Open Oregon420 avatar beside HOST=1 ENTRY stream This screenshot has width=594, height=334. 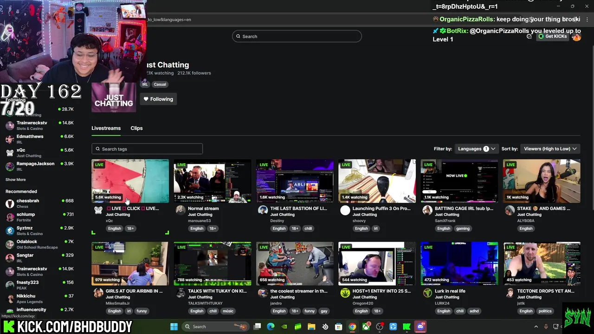(x=345, y=293)
